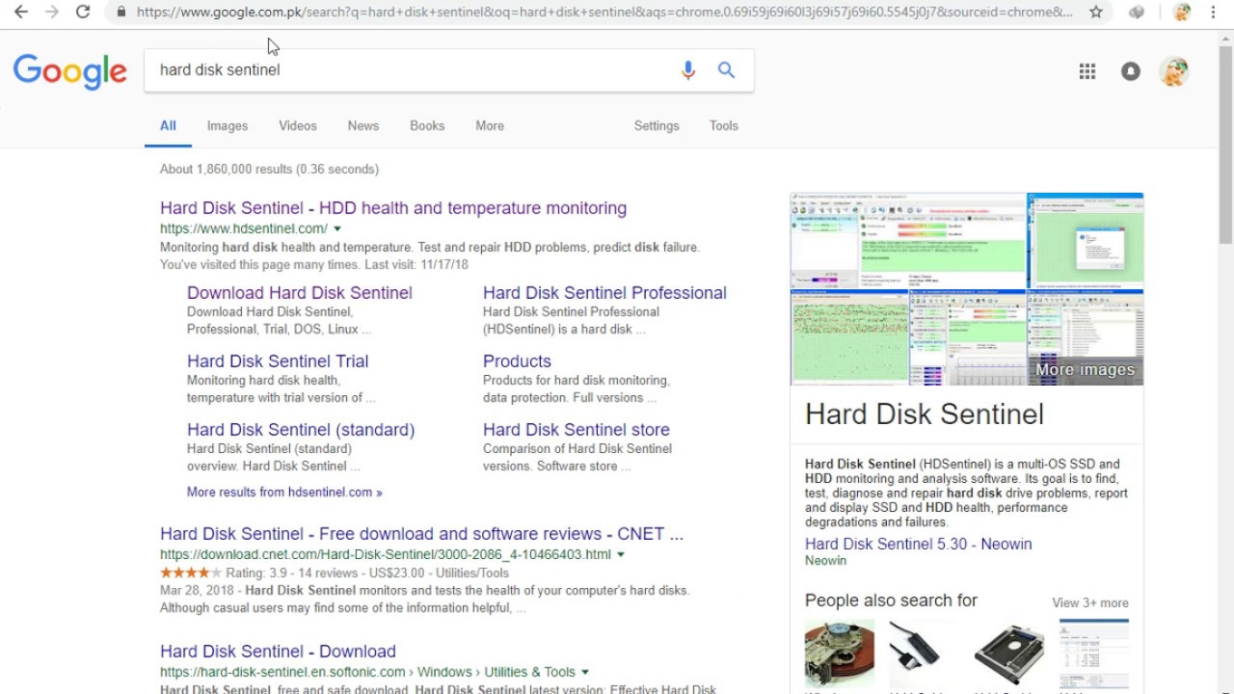Click the browser forward arrow
Screen dimensions: 1234x694
click(52, 12)
